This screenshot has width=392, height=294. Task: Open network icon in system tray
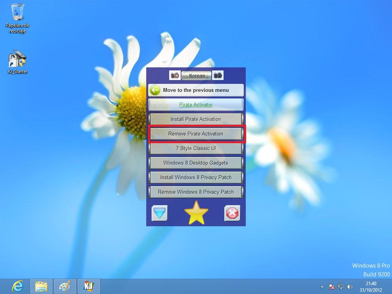tap(340, 287)
